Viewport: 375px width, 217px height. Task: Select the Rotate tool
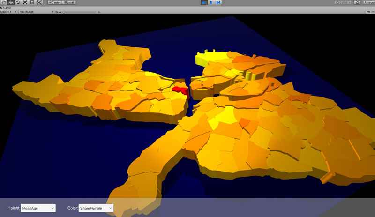point(18,2)
